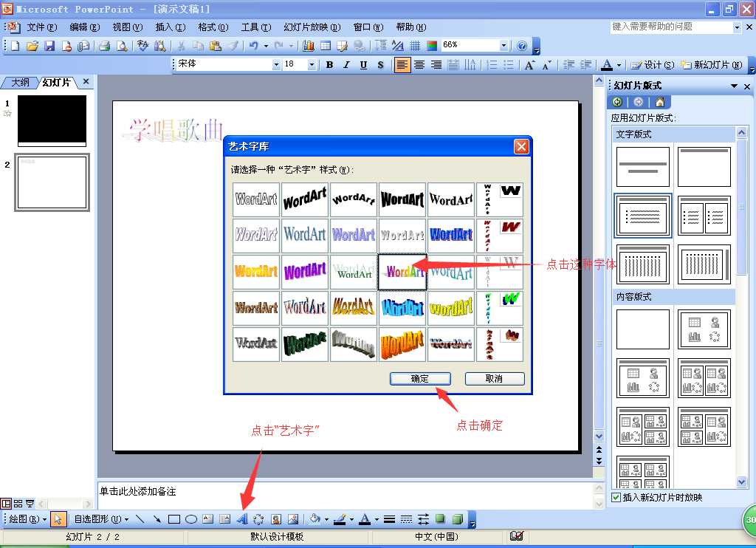Select the Rectangle drawing tool
756x548 pixels.
(174, 519)
